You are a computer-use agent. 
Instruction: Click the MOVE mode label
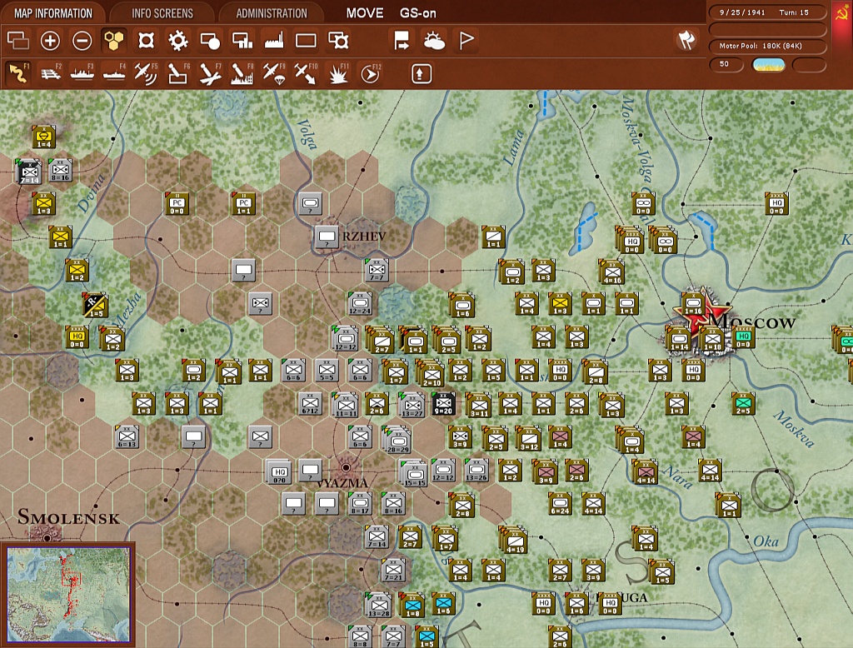(365, 13)
